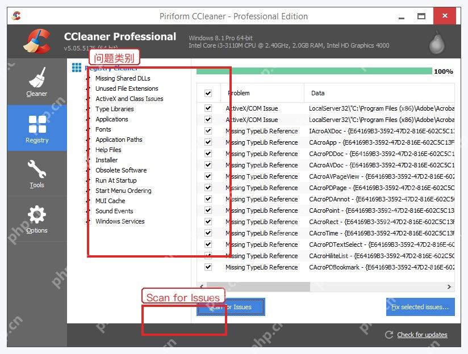Sort by the Data column header

click(x=379, y=93)
